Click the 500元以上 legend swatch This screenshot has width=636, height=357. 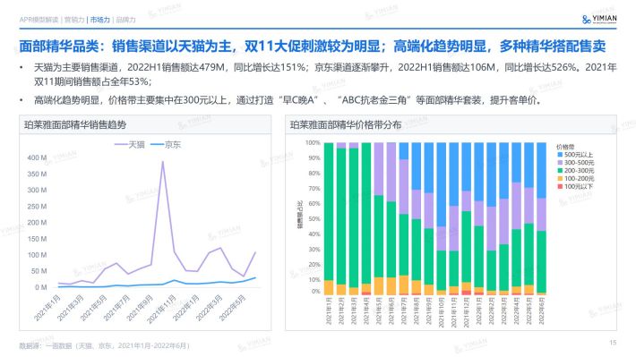560,155
